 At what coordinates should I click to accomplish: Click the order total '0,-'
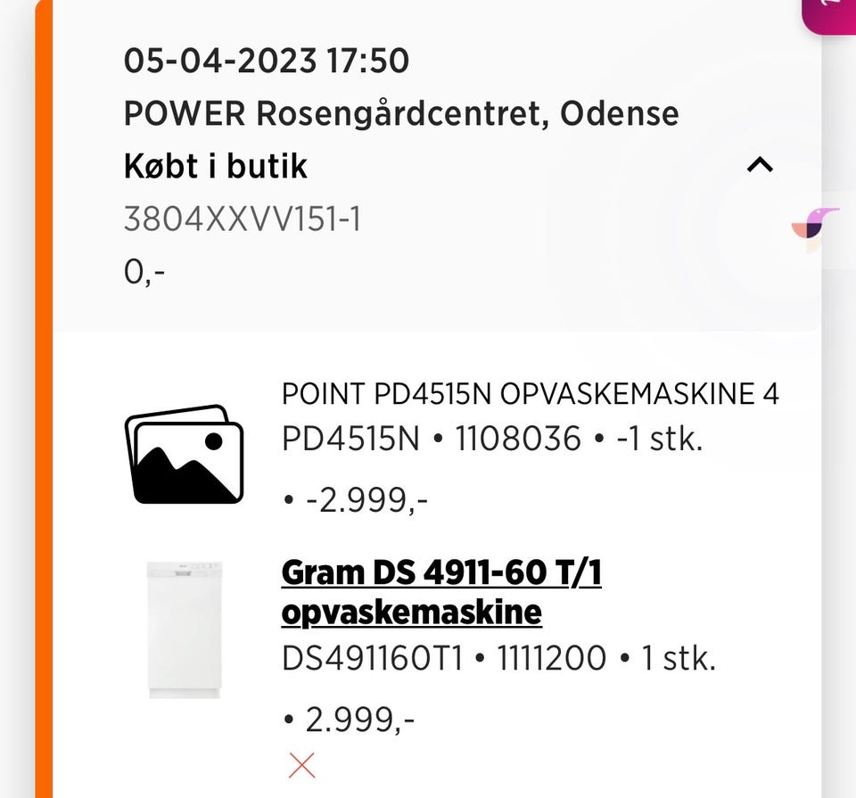[x=144, y=272]
